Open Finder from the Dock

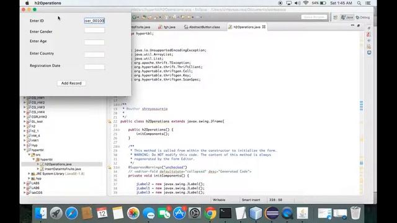coord(40,213)
